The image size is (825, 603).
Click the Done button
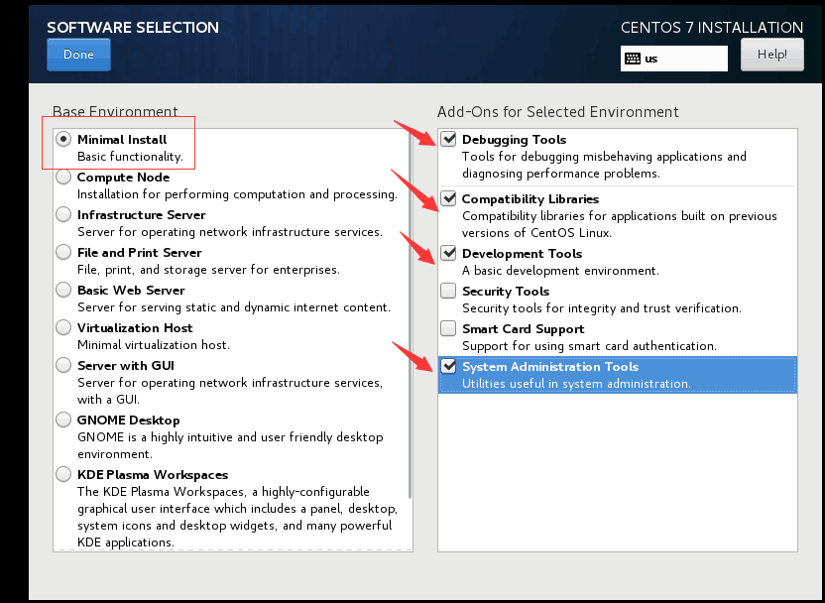click(78, 55)
